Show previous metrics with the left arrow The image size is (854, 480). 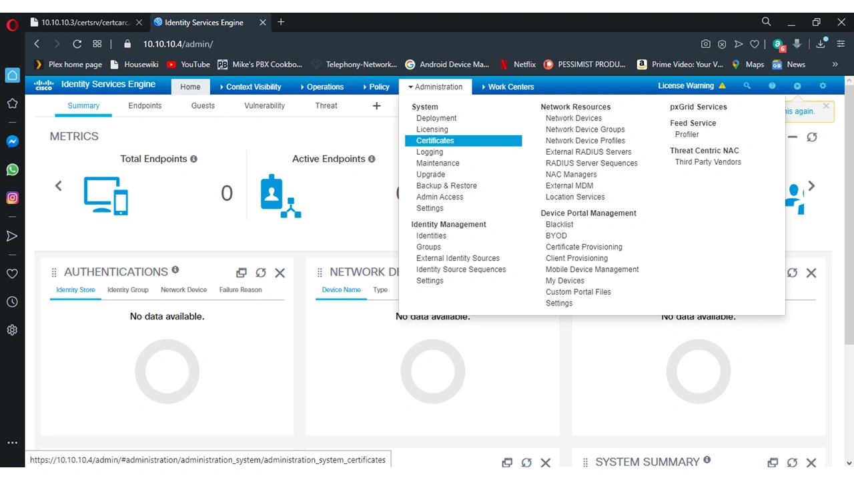(x=58, y=186)
